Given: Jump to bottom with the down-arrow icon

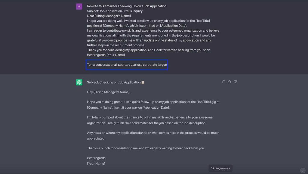Looking at the screenshot, I should (x=303, y=170).
